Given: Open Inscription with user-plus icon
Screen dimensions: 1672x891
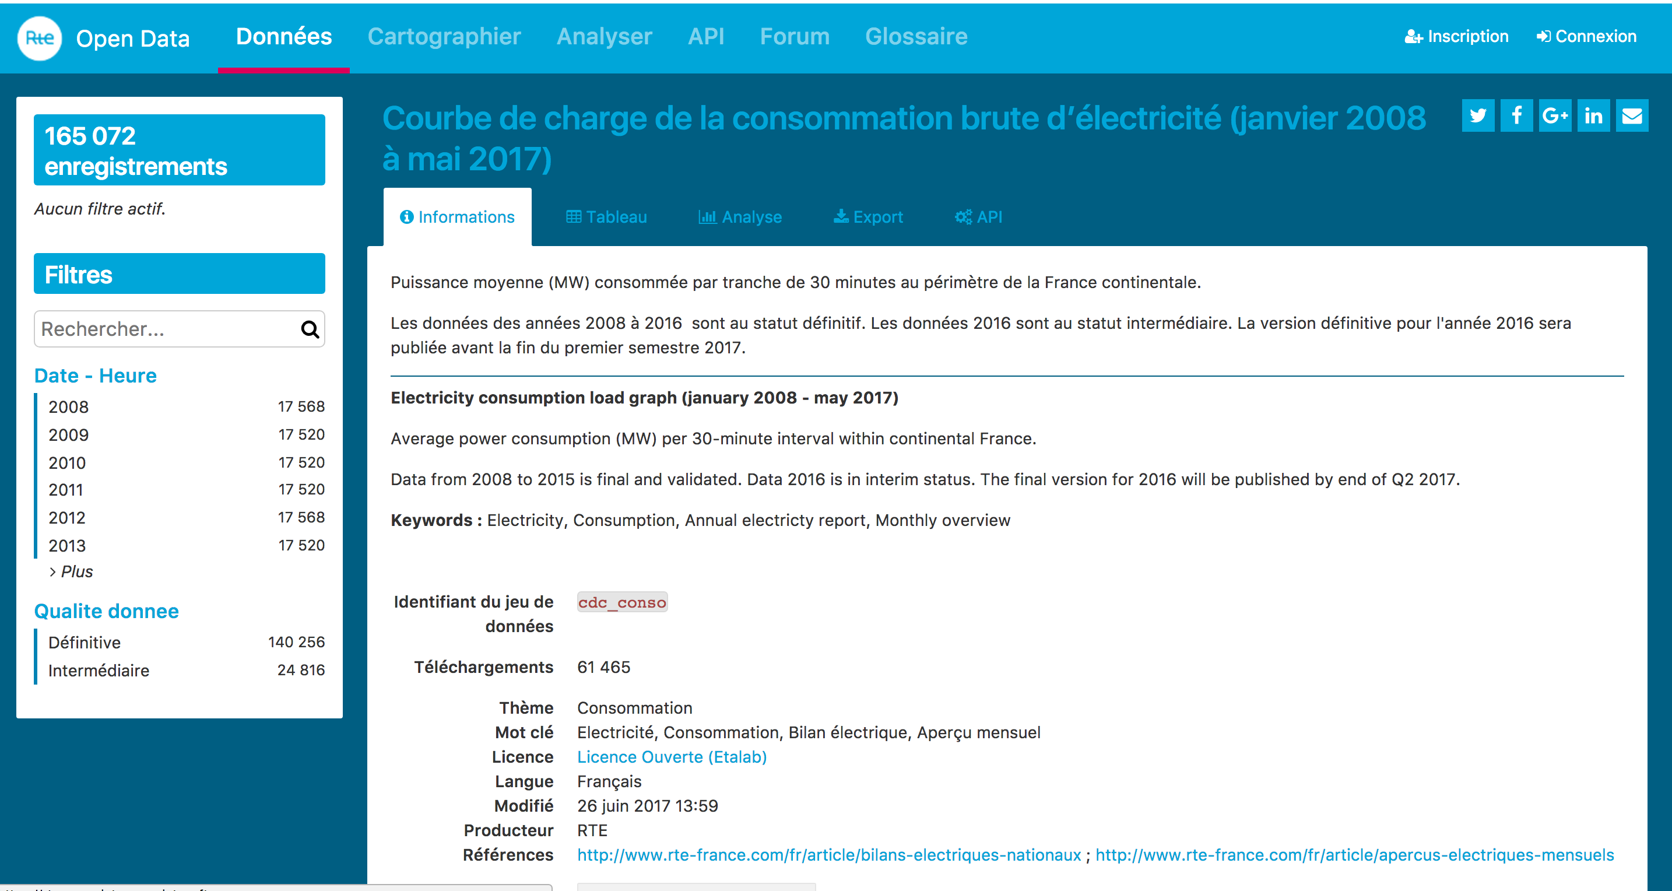Looking at the screenshot, I should (x=1456, y=37).
